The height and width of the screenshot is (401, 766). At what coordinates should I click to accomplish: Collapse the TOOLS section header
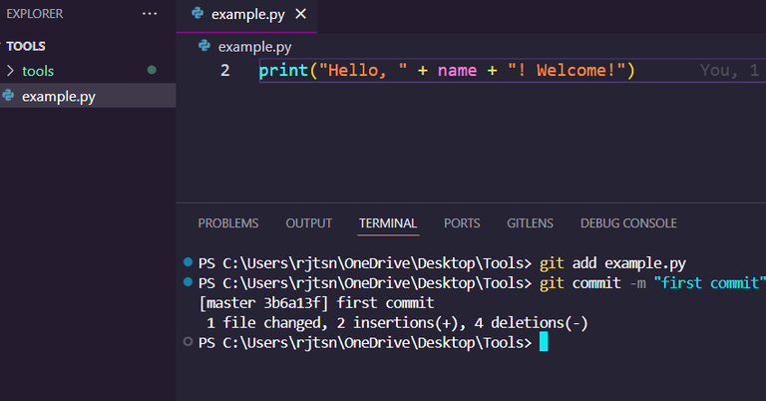pos(88,46)
